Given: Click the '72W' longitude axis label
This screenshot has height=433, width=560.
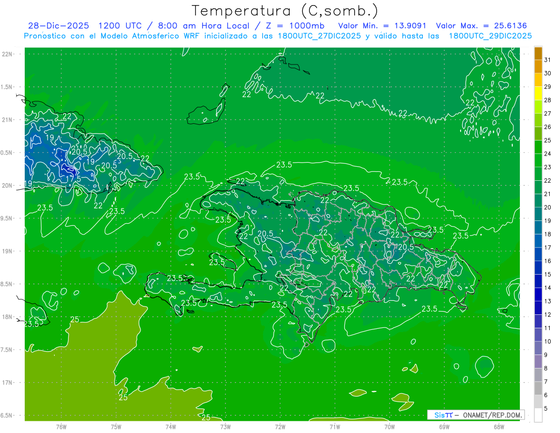Looking at the screenshot, I should coord(280,427).
